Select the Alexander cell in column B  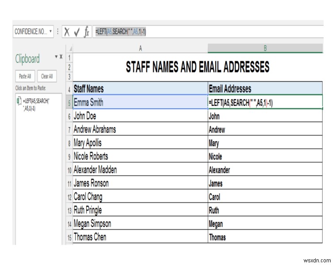tap(265, 170)
